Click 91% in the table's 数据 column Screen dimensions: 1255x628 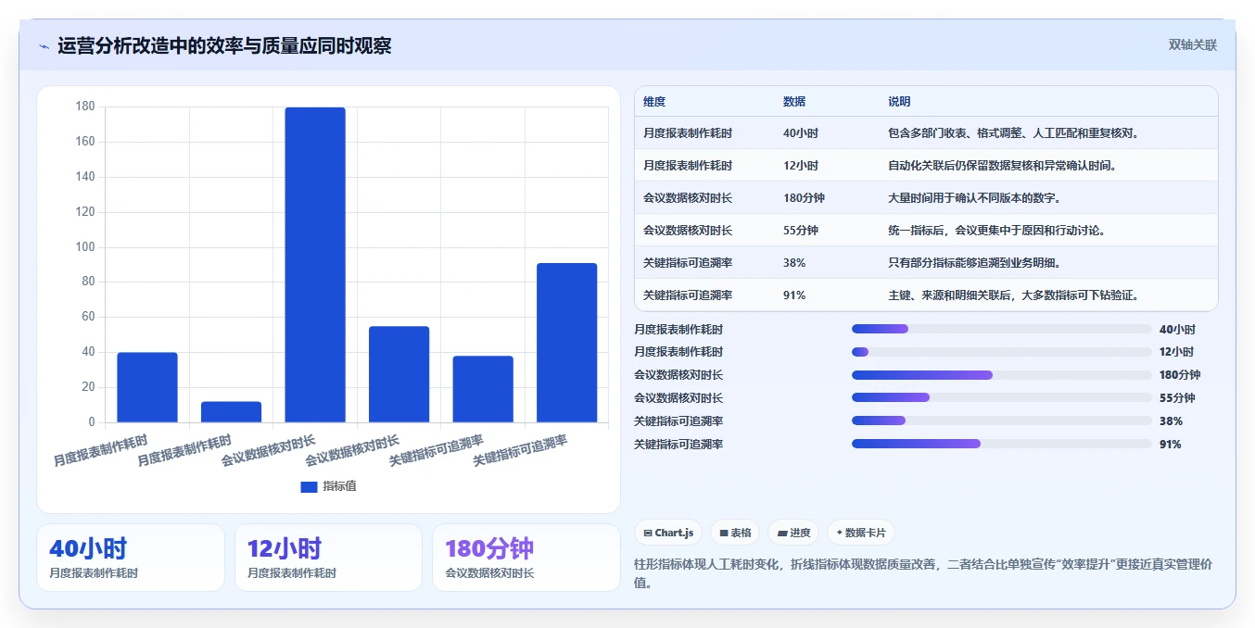(x=794, y=295)
